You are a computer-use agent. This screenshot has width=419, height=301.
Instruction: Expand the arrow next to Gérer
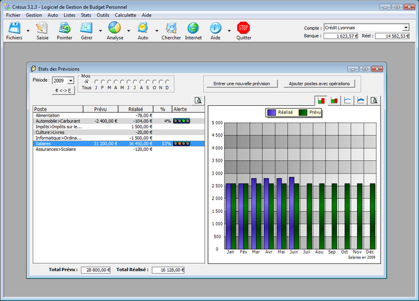pyautogui.click(x=100, y=31)
